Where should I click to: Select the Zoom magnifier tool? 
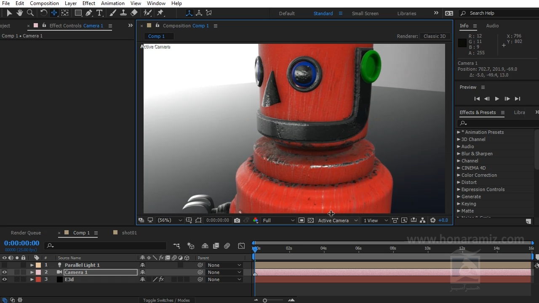(30, 13)
